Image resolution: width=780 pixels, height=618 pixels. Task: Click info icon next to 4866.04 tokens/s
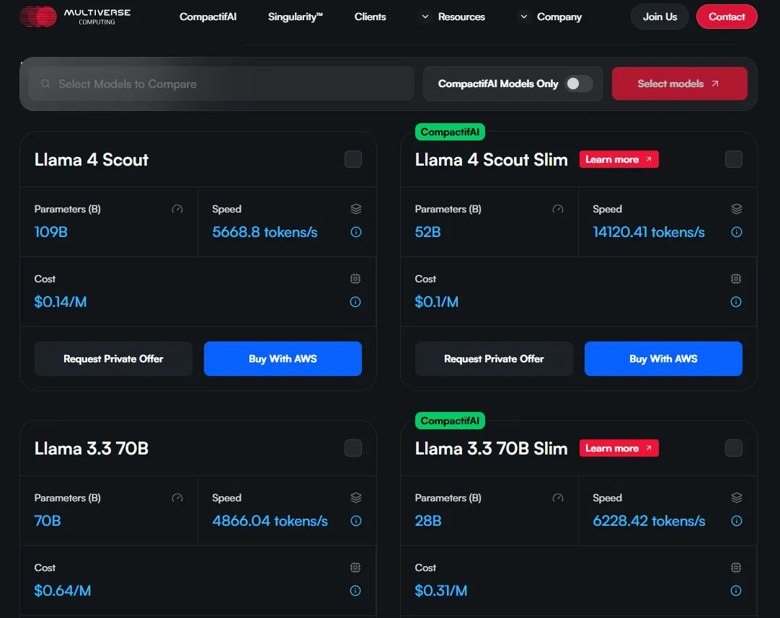point(355,521)
